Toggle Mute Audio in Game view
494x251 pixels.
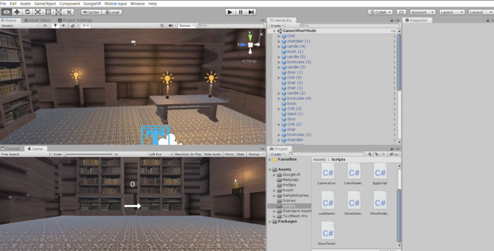213,154
